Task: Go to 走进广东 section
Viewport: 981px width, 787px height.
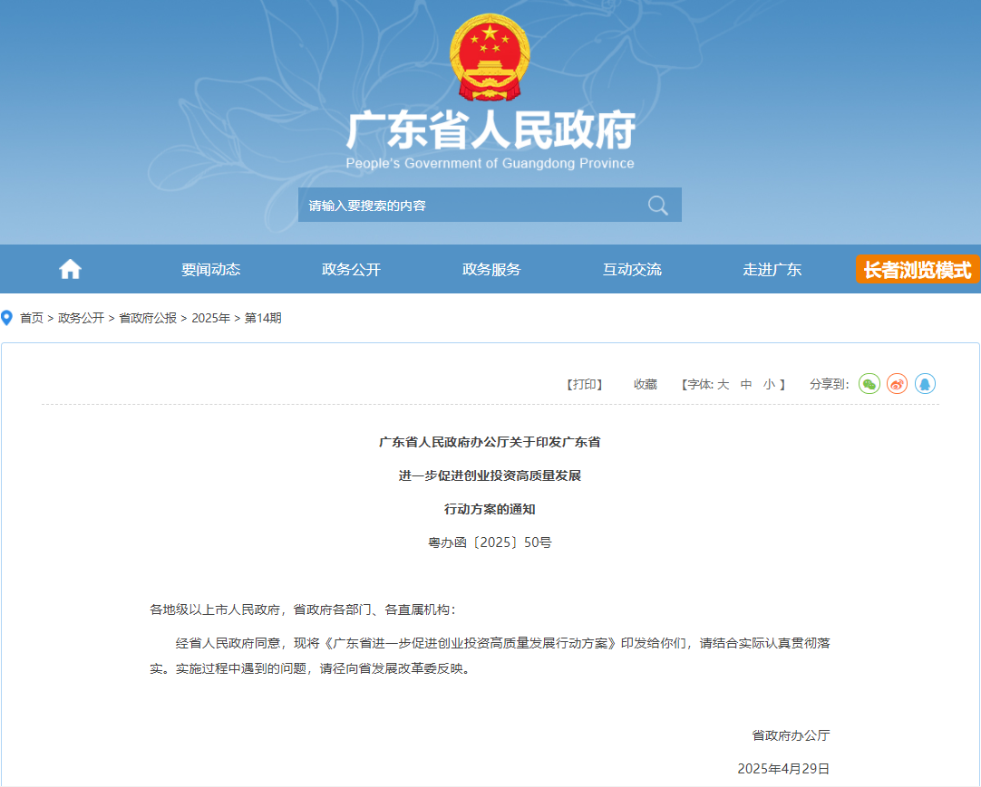Action: (772, 269)
